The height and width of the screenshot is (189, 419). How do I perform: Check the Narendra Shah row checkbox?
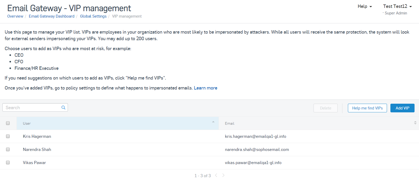[x=8, y=149]
